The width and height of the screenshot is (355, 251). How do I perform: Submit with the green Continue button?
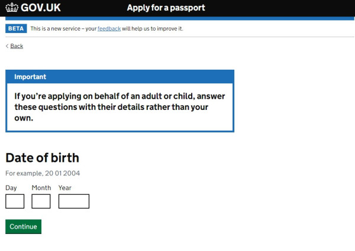click(23, 226)
